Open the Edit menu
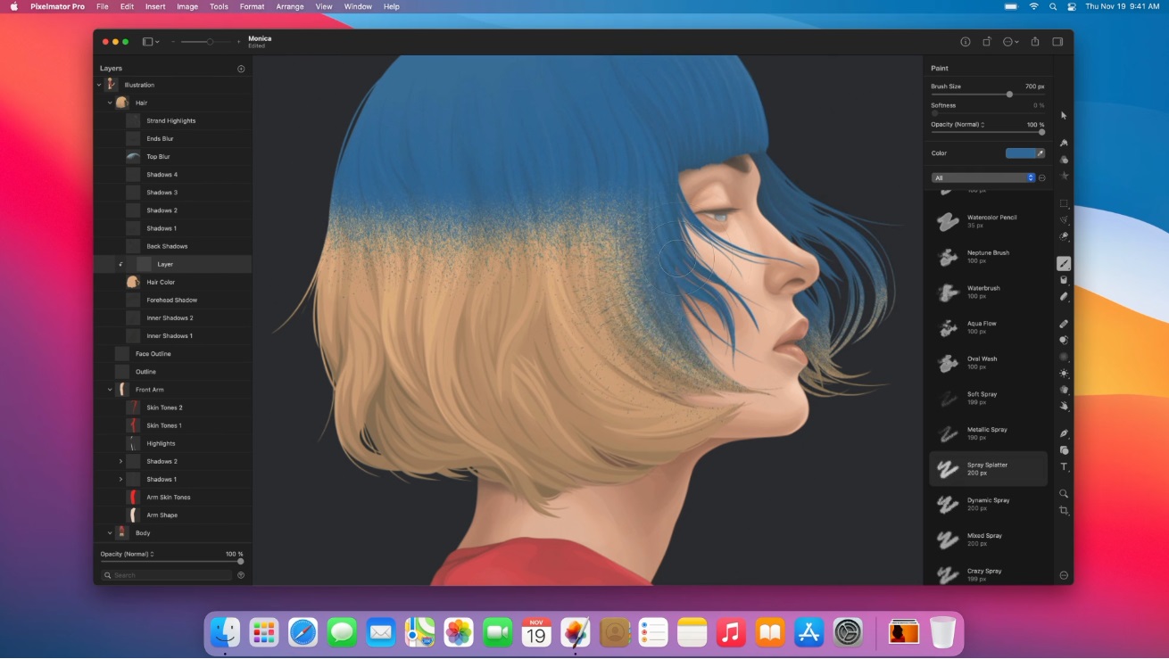The height and width of the screenshot is (659, 1169). pyautogui.click(x=127, y=6)
